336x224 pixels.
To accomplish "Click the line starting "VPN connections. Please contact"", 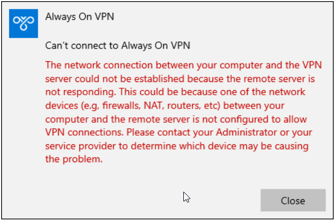I will point(179,132).
